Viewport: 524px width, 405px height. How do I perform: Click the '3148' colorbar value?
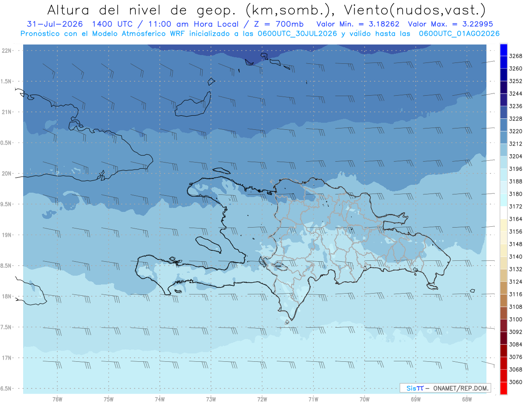point(516,244)
